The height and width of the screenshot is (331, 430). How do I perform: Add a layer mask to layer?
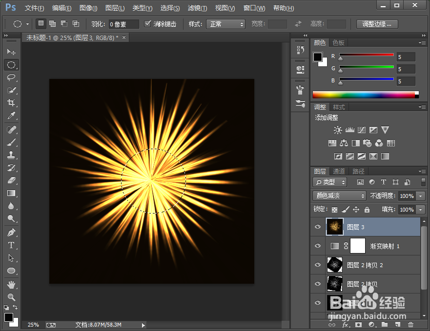[358, 325]
